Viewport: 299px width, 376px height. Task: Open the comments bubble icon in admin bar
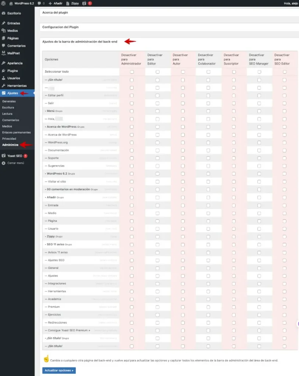[39, 3]
